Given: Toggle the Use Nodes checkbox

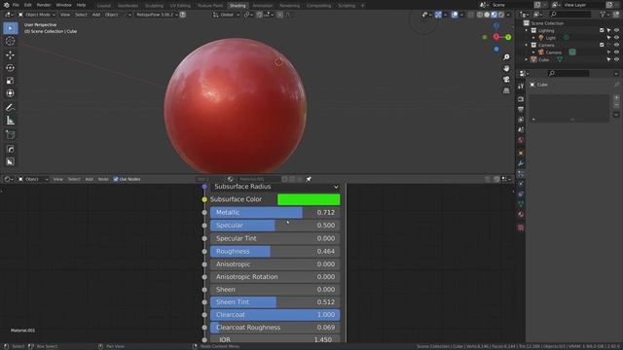Looking at the screenshot, I should [116, 179].
